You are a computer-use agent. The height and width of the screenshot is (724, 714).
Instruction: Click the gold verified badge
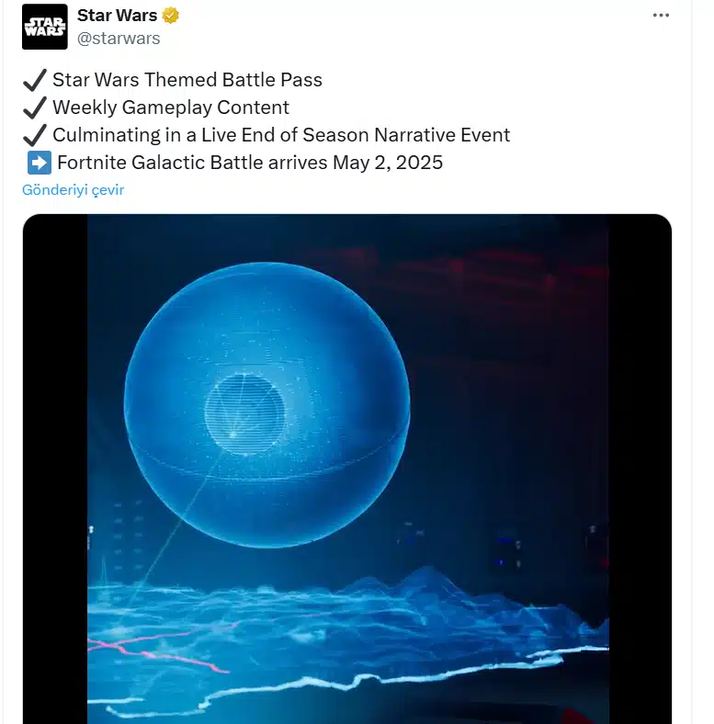pos(170,16)
